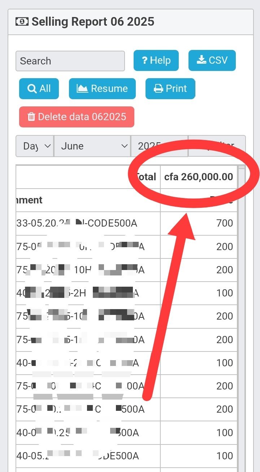Viewport: 260px width, 472px height.
Task: Click the question mark Help icon
Action: click(x=144, y=60)
